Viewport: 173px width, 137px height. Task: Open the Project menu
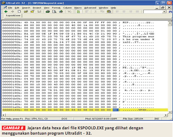click(x=37, y=8)
